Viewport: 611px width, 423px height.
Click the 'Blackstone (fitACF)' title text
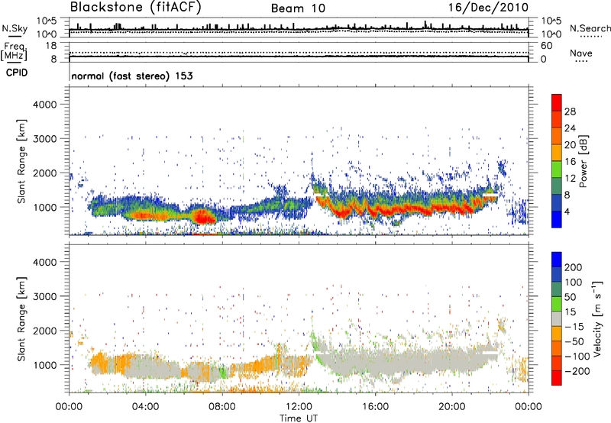(x=136, y=7)
